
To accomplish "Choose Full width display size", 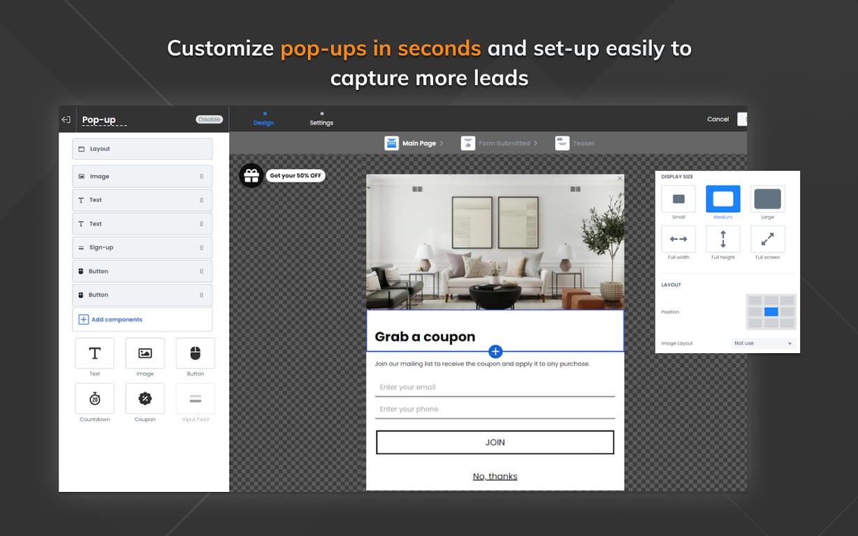I will [678, 239].
